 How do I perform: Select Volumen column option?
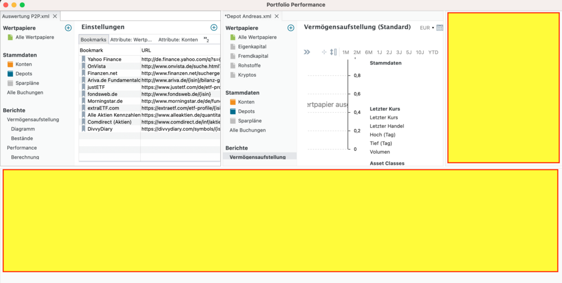[x=379, y=152]
